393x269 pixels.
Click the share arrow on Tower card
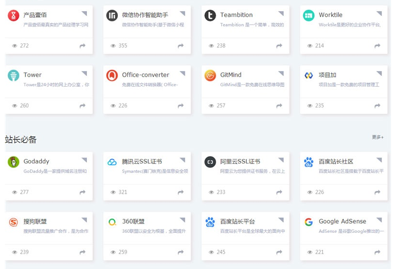click(83, 106)
